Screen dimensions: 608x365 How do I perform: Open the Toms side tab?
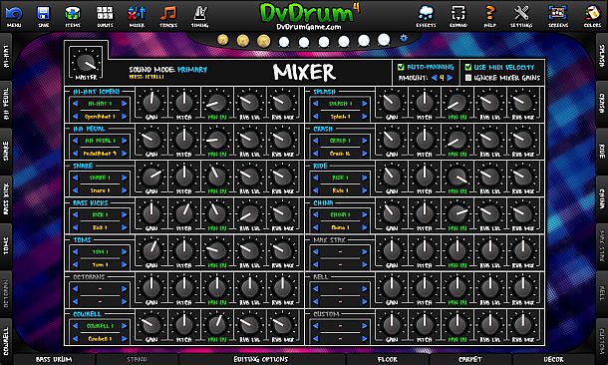click(6, 246)
